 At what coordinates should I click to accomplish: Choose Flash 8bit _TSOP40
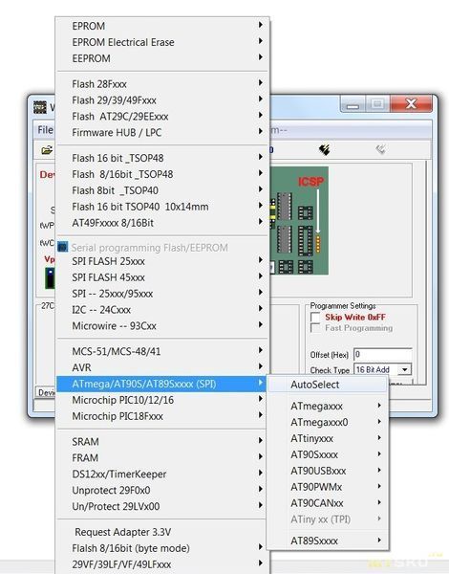click(162, 190)
